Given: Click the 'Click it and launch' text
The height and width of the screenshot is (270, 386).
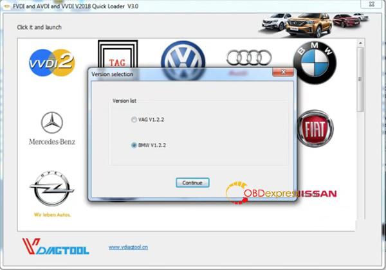Looking at the screenshot, I should [x=39, y=27].
